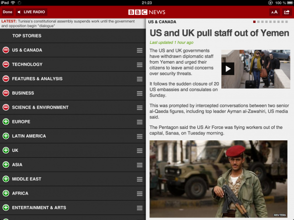Grab the Europe reorder handle

click(x=140, y=122)
